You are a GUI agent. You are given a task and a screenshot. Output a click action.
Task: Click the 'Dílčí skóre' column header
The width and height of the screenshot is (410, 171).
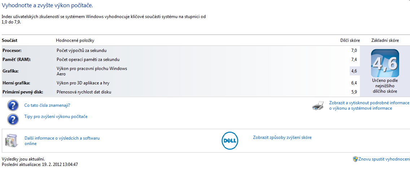coord(350,40)
